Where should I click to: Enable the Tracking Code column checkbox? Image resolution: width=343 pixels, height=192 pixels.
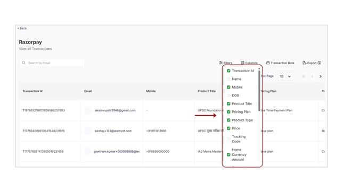(228, 139)
